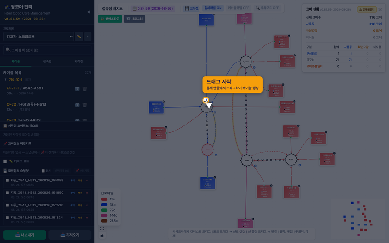The image size is (389, 243).
Task: Check snapshot 자동_X542_H613_260826_154850
Action: click(7, 193)
